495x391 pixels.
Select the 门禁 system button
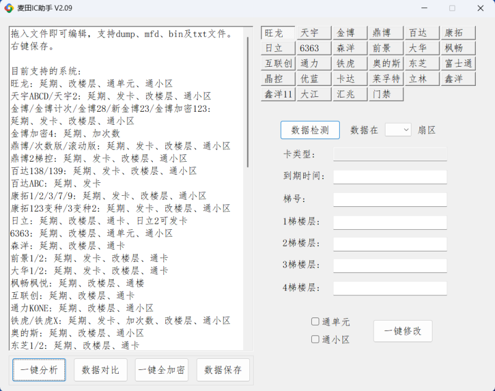tap(385, 95)
